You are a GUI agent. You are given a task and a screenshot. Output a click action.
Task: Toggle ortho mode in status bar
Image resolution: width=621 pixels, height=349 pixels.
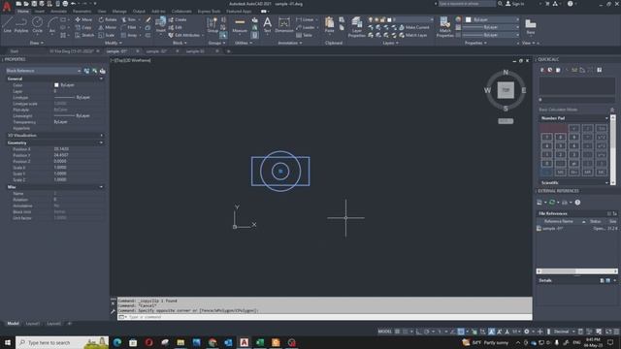[418, 332]
